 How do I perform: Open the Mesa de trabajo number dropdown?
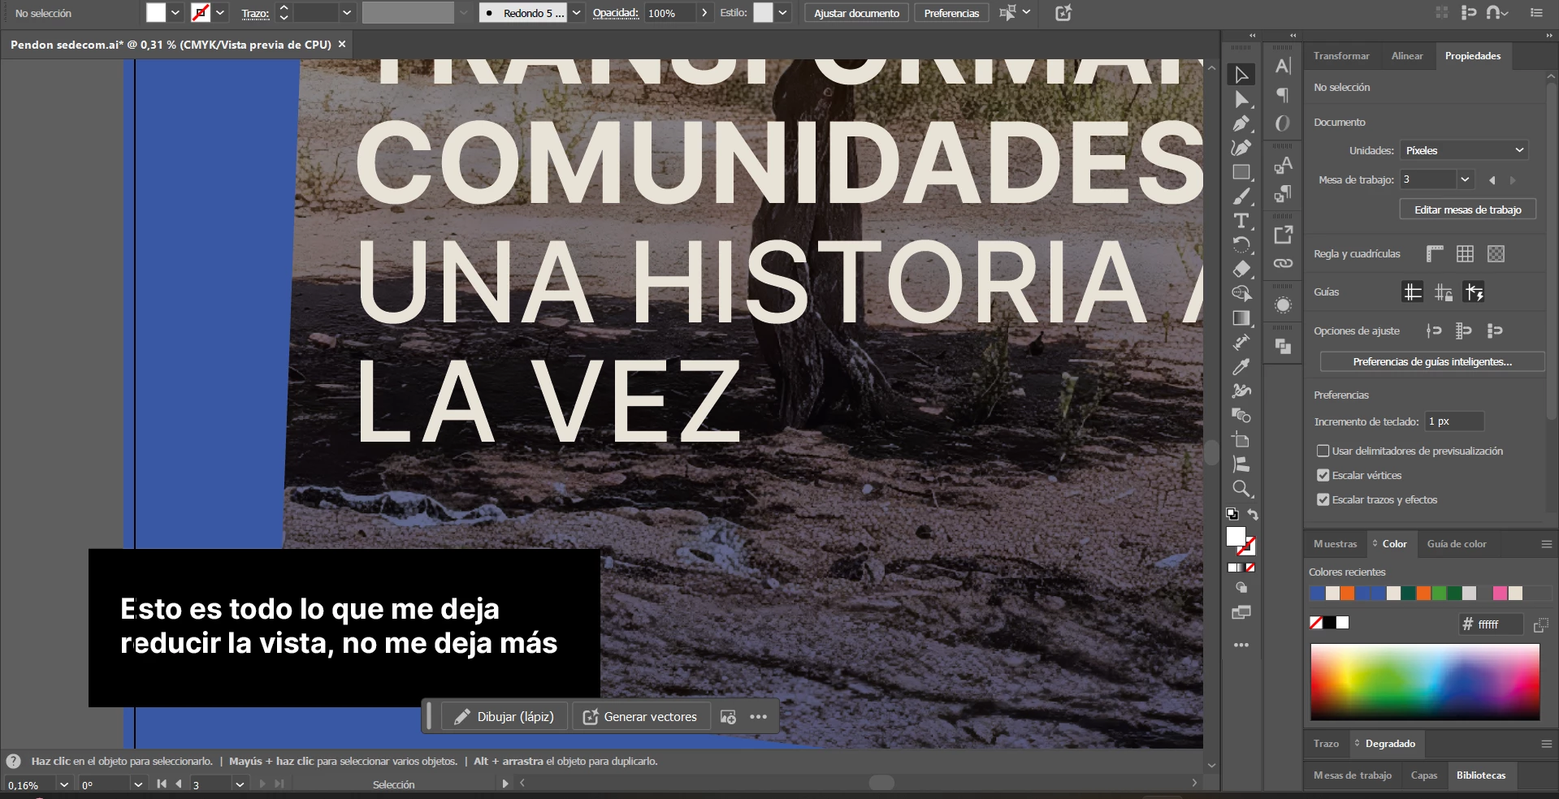pyautogui.click(x=1465, y=179)
